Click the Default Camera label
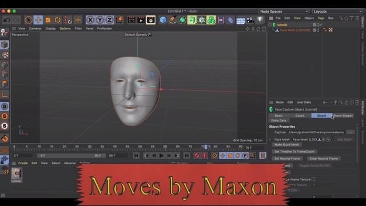The image size is (366, 206). (136, 35)
